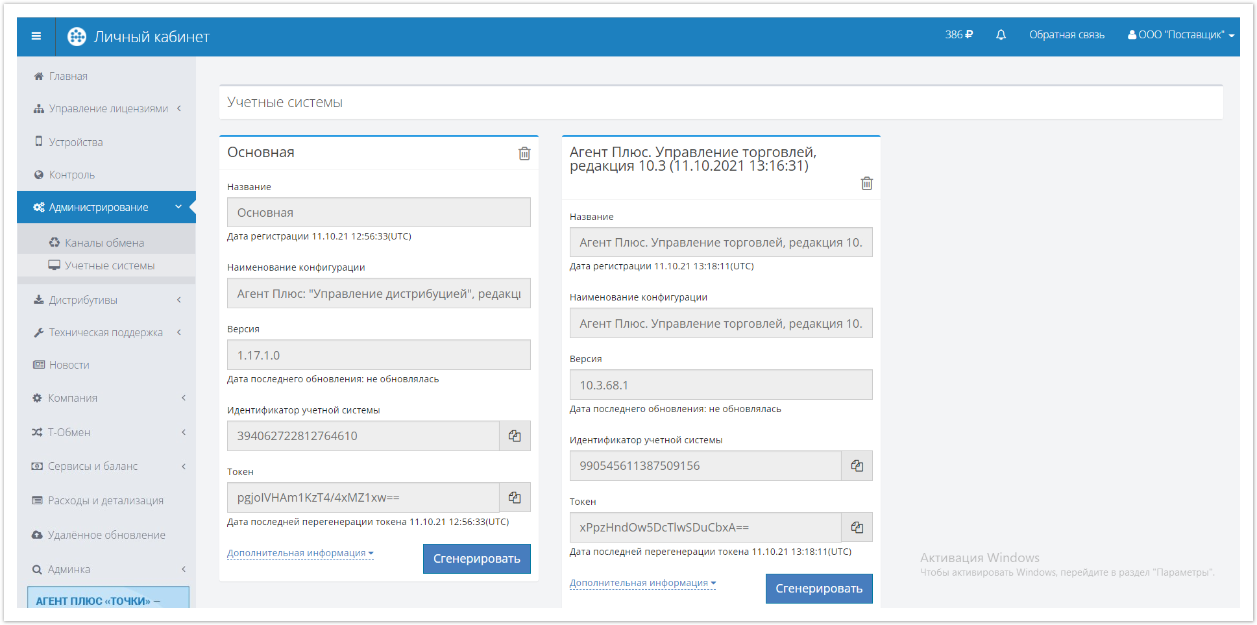
Task: Copy token pgjoIVHAm1KzT4/4xMZ1xw== to clipboard
Action: pyautogui.click(x=515, y=498)
